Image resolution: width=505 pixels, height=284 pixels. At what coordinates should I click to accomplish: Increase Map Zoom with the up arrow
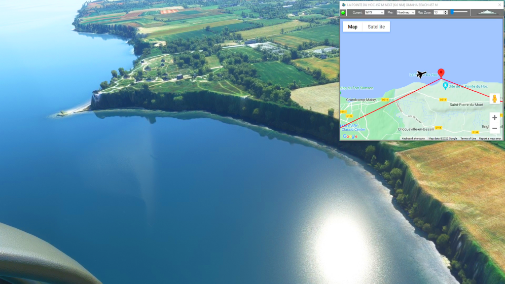pyautogui.click(x=446, y=11)
